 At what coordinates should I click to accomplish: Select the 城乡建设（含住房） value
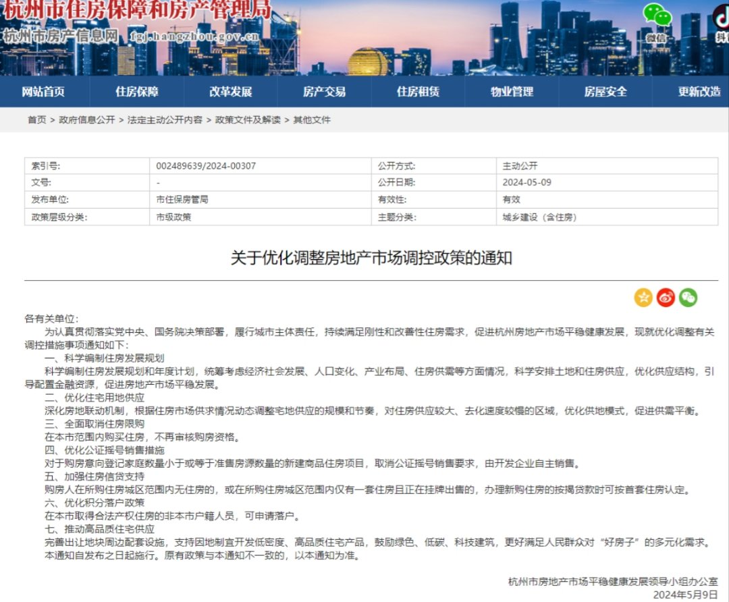coord(539,217)
